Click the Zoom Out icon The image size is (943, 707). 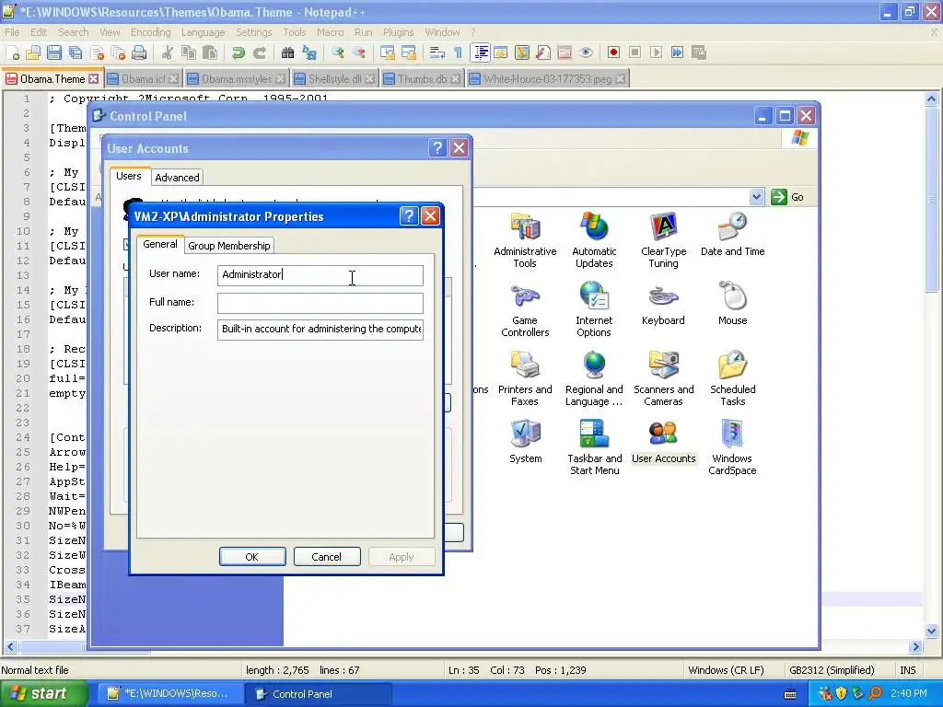(359, 52)
